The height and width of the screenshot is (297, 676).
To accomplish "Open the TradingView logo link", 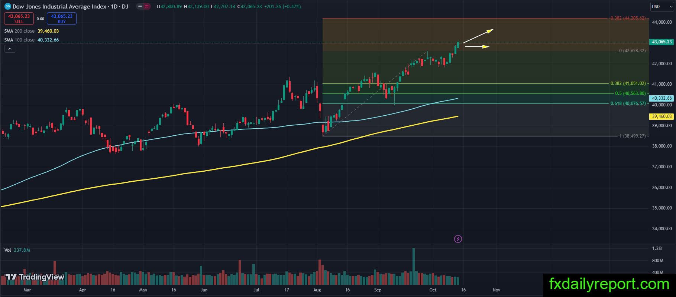I will 35,277.
